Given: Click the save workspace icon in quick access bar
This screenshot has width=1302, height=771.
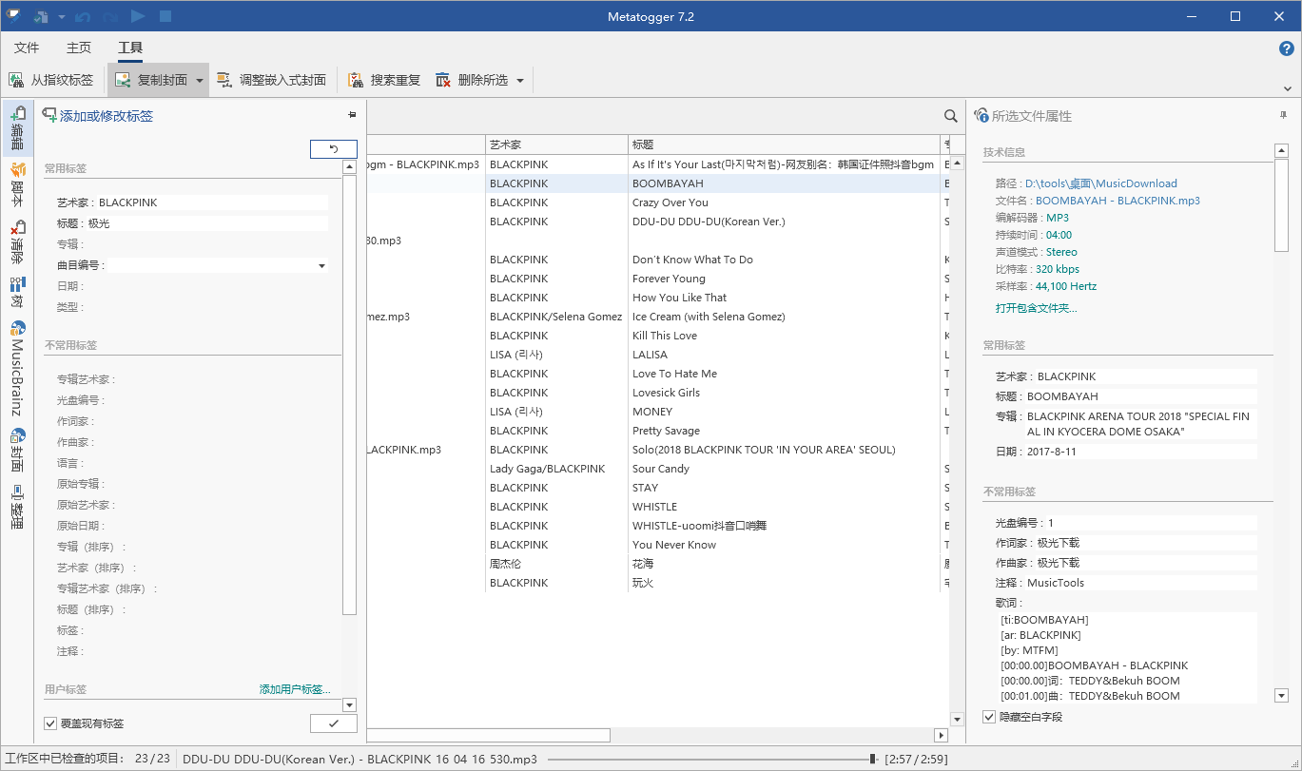Looking at the screenshot, I should [x=41, y=16].
